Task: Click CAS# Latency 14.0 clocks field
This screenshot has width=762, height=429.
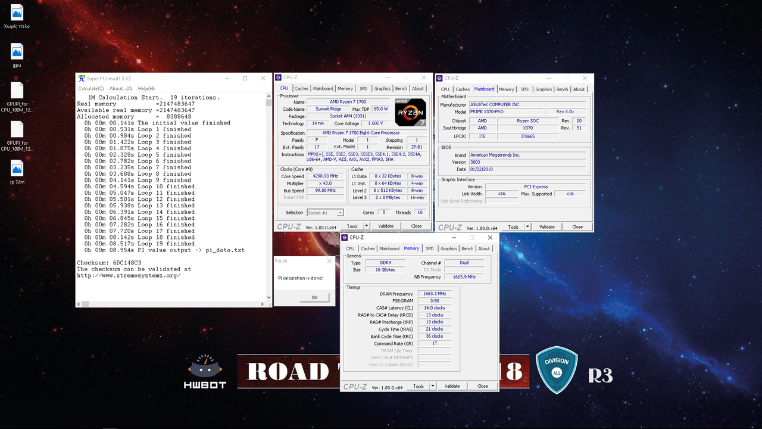Action: coord(435,308)
